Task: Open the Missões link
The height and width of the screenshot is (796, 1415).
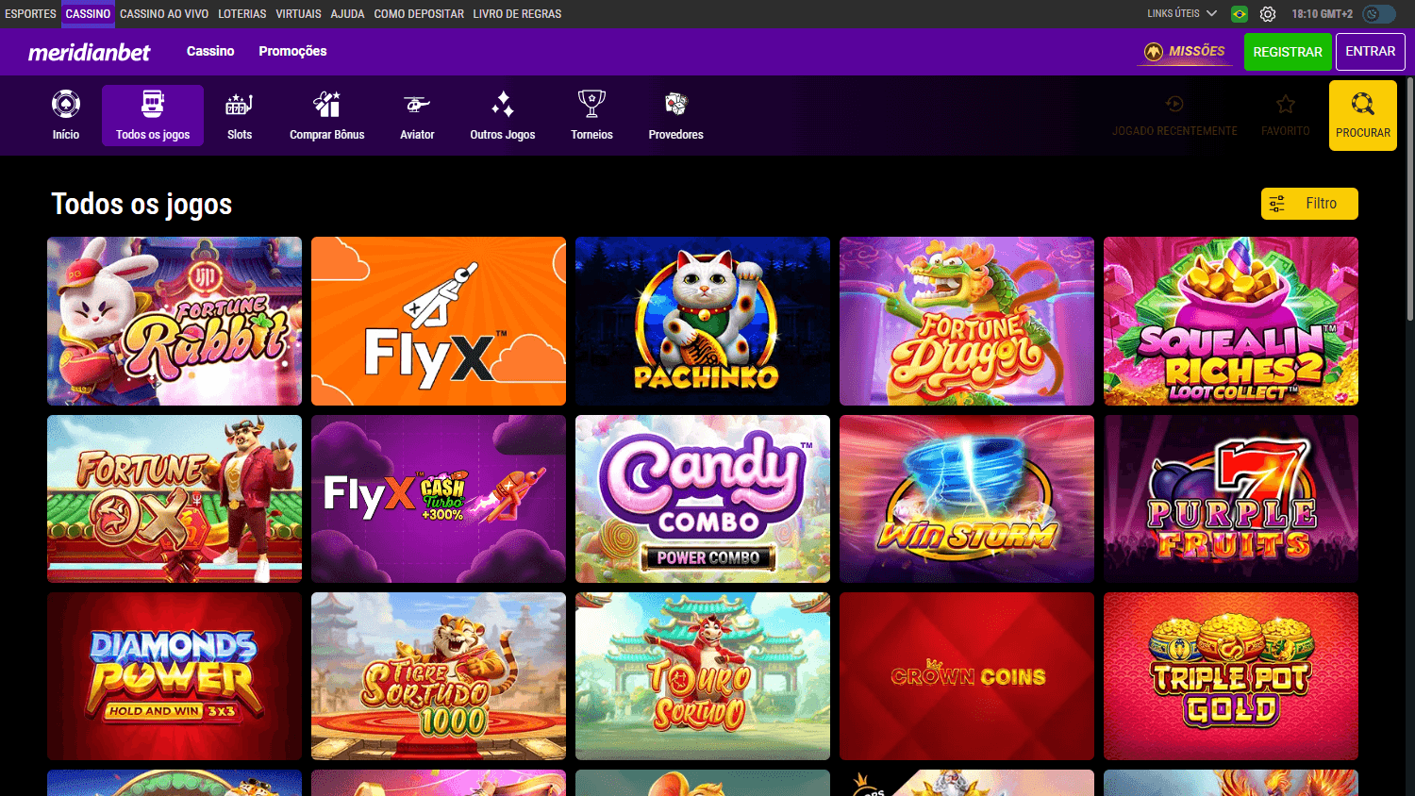Action: point(1185,52)
